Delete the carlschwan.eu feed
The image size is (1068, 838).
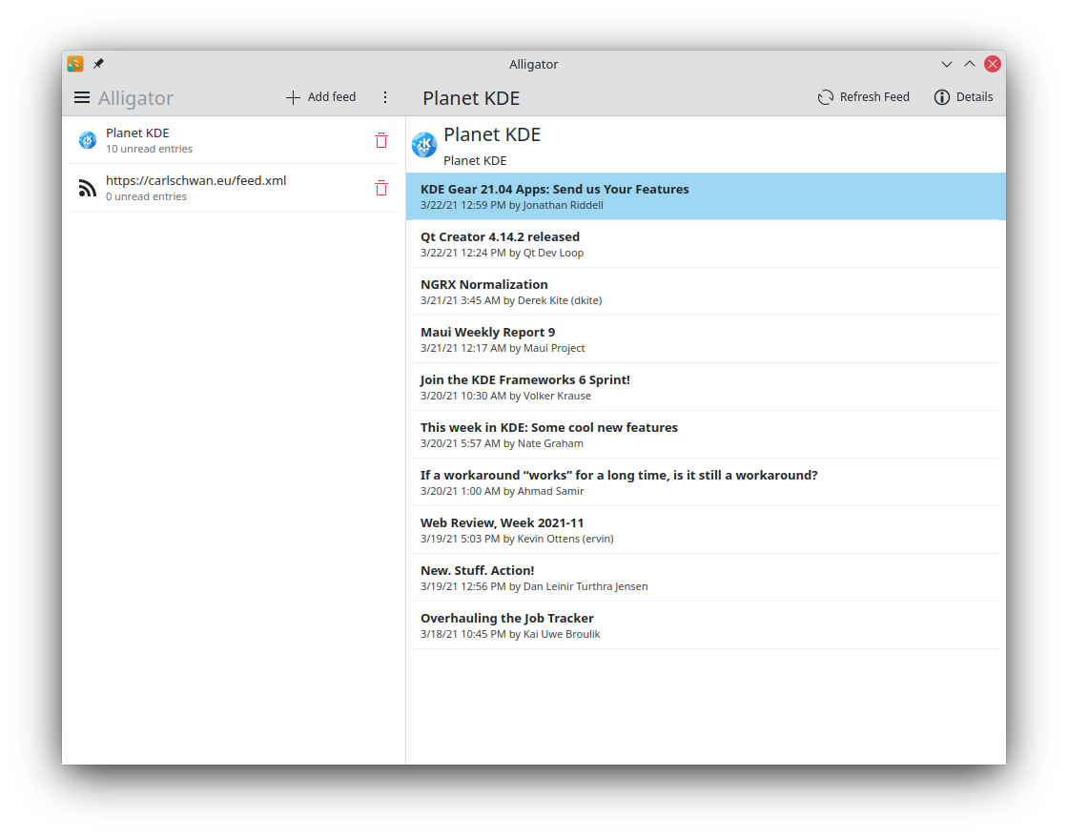click(x=381, y=188)
